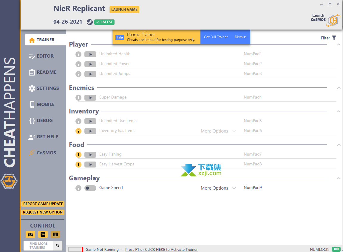The image size is (343, 252).
Task: Select the keyboard control icon
Action: pos(55,234)
